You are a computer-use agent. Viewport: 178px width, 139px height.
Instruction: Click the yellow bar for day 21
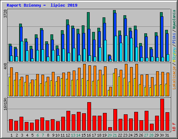tap(114, 84)
